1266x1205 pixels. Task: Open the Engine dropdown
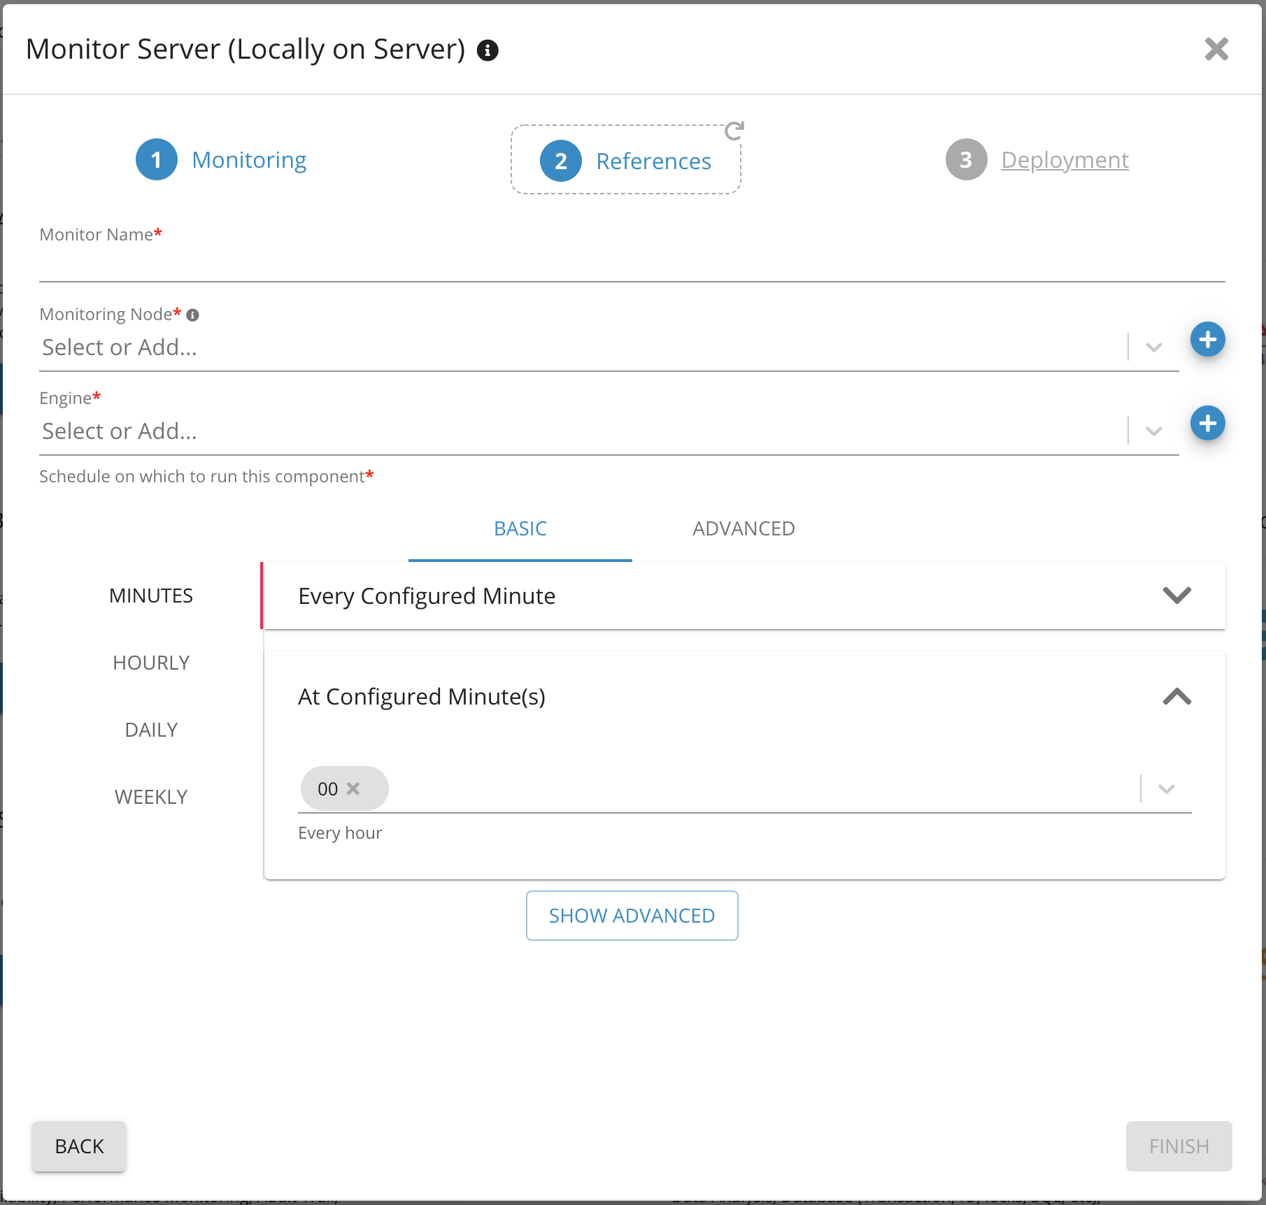coord(1153,431)
